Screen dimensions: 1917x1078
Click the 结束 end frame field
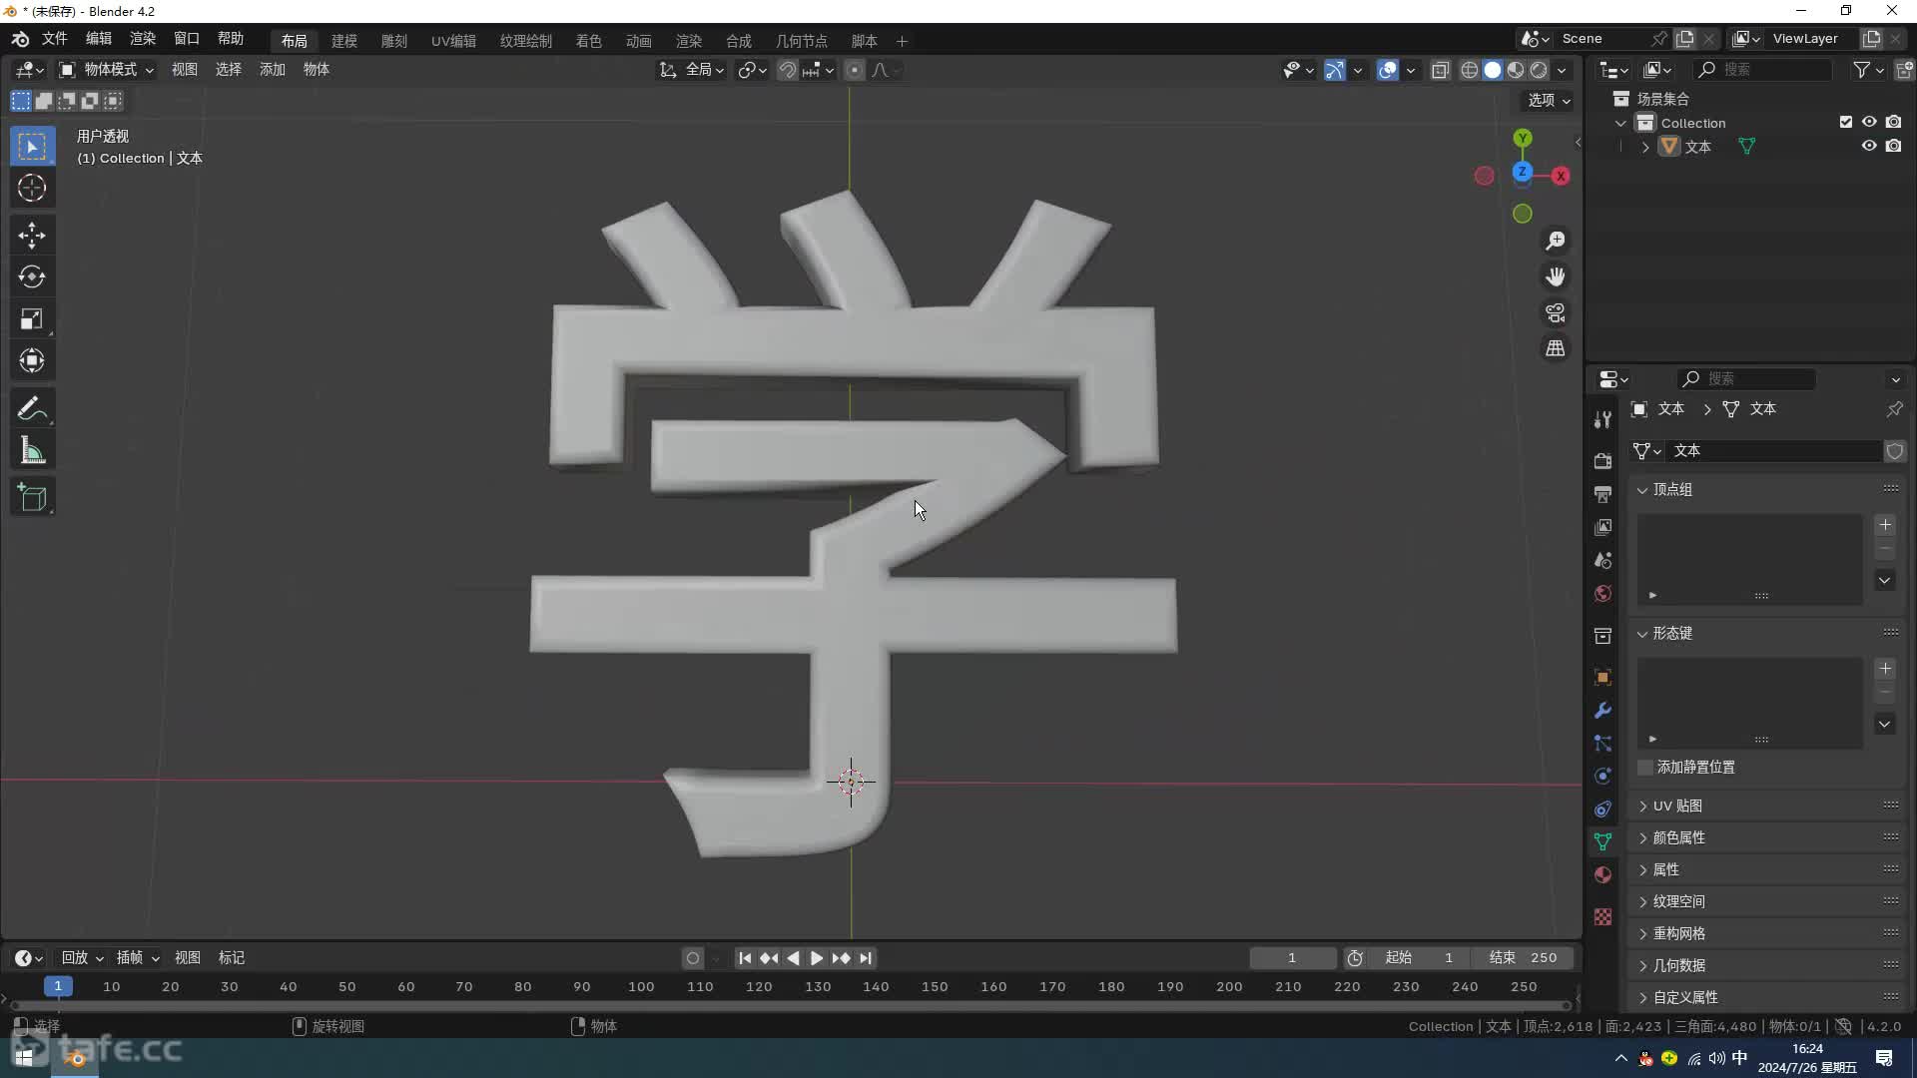[1524, 957]
